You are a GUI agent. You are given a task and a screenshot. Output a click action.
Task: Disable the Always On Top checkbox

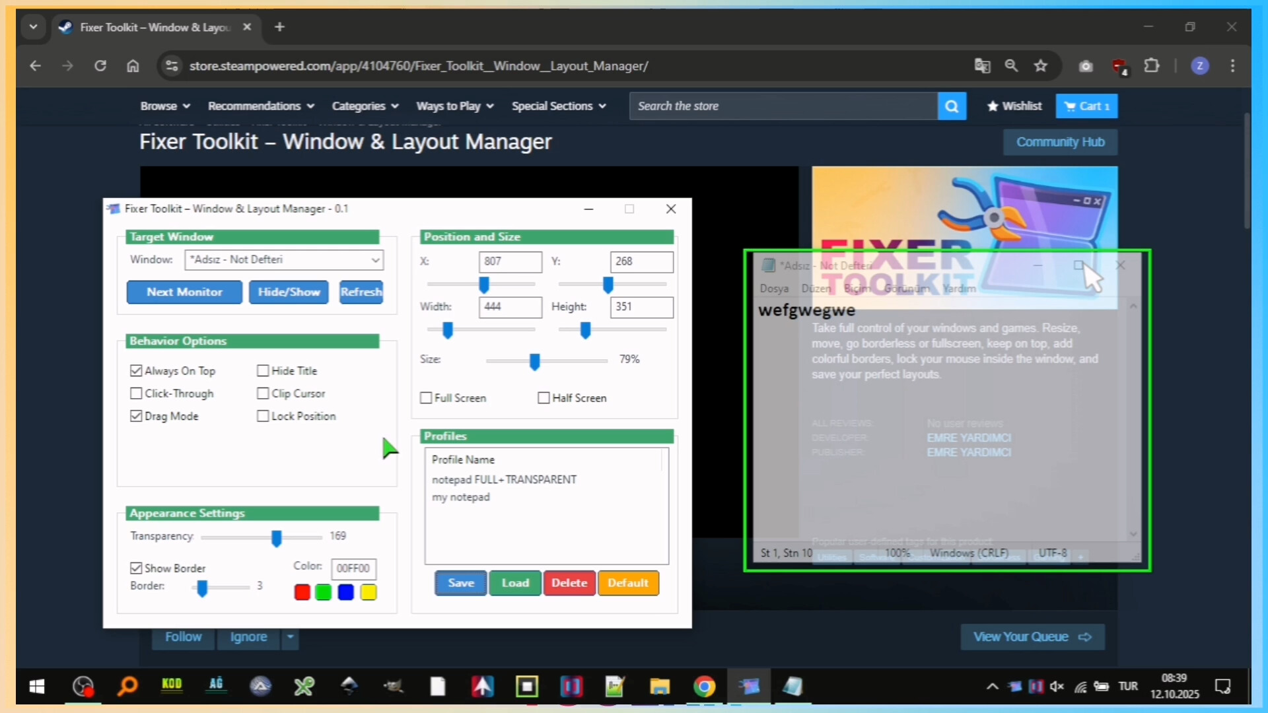click(x=137, y=371)
